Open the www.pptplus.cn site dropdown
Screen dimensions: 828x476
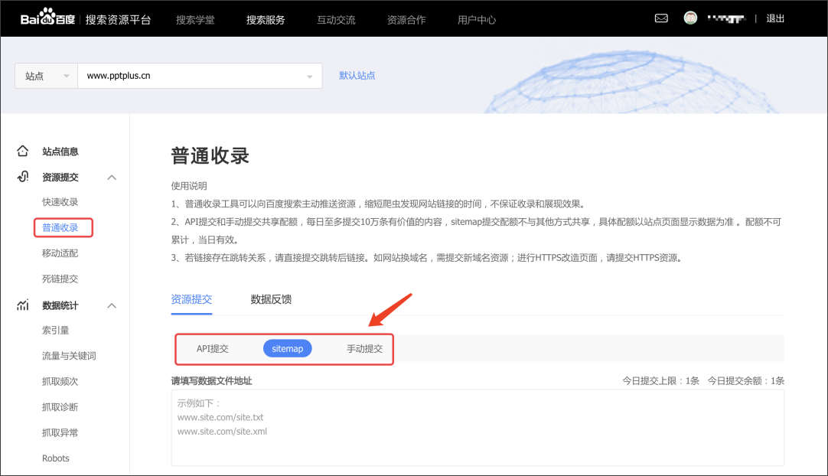[200, 76]
